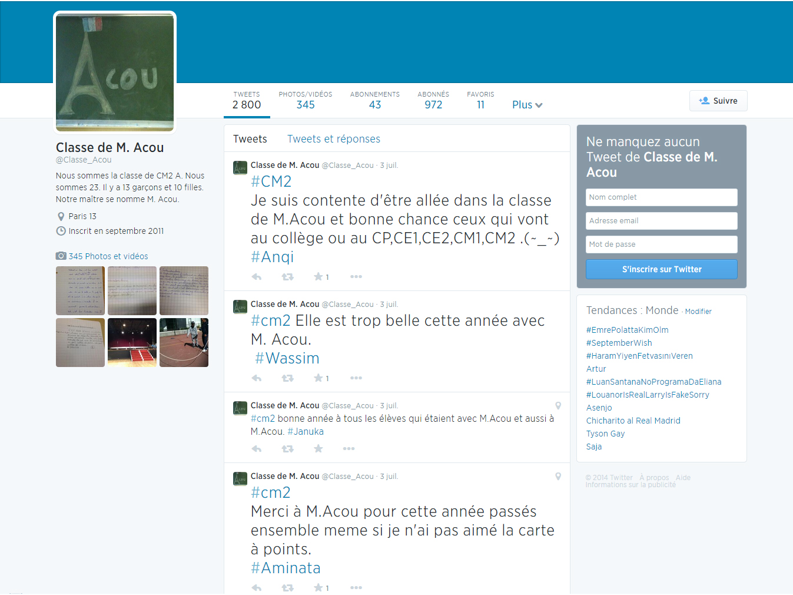Expand the Plus dropdown menu

click(527, 105)
